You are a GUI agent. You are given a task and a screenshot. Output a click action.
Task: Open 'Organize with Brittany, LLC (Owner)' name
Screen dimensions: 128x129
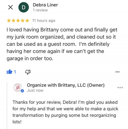click(66, 85)
